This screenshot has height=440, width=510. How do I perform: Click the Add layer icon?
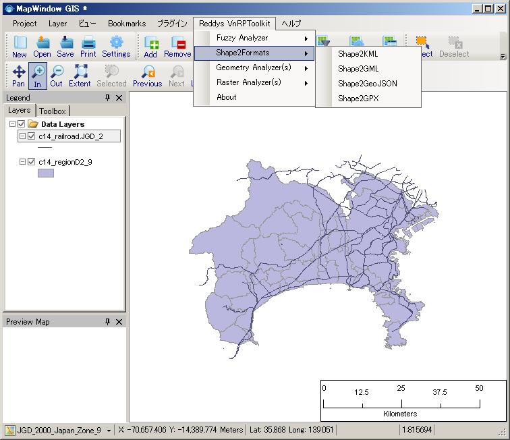(x=150, y=45)
